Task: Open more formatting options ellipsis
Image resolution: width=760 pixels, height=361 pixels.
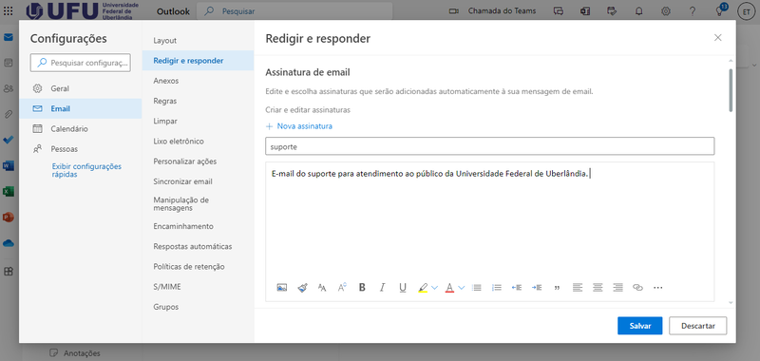Action: (657, 287)
